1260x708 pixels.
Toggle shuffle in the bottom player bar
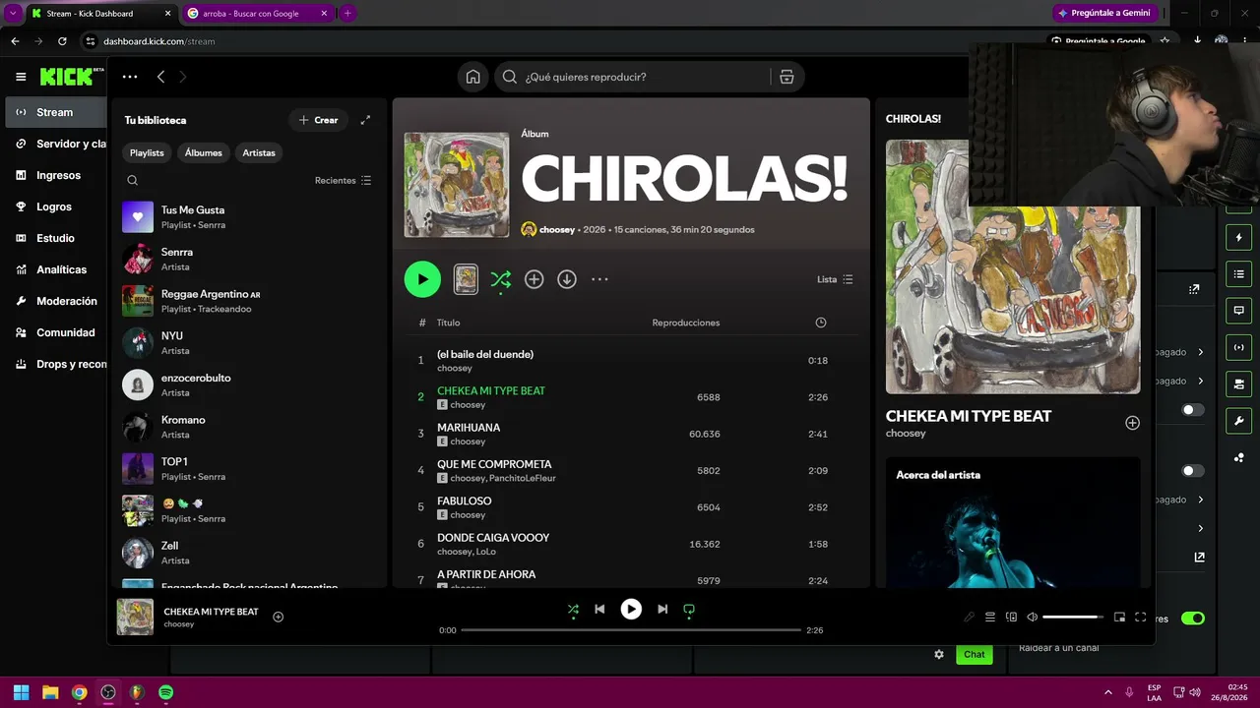pos(573,610)
